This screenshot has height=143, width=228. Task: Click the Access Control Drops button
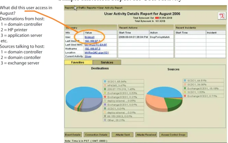tap(173, 135)
